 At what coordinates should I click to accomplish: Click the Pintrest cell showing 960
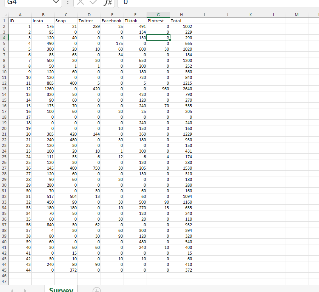158,89
